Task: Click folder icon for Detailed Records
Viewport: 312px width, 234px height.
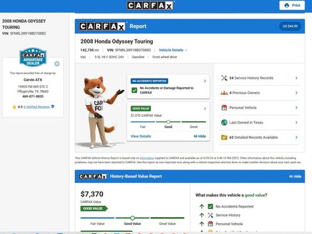Action: [x=224, y=137]
